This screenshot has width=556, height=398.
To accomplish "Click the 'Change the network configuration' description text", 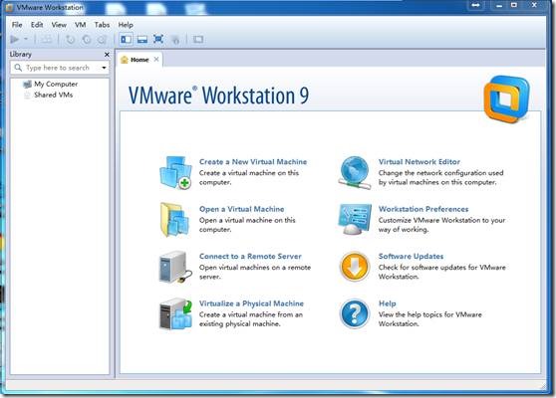I will (441, 178).
